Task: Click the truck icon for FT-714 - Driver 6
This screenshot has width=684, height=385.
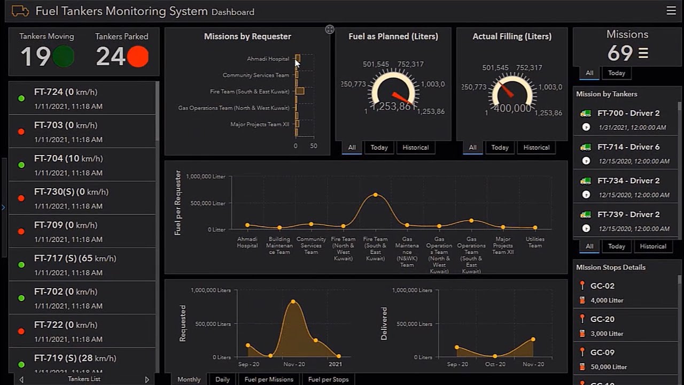Action: tap(586, 147)
